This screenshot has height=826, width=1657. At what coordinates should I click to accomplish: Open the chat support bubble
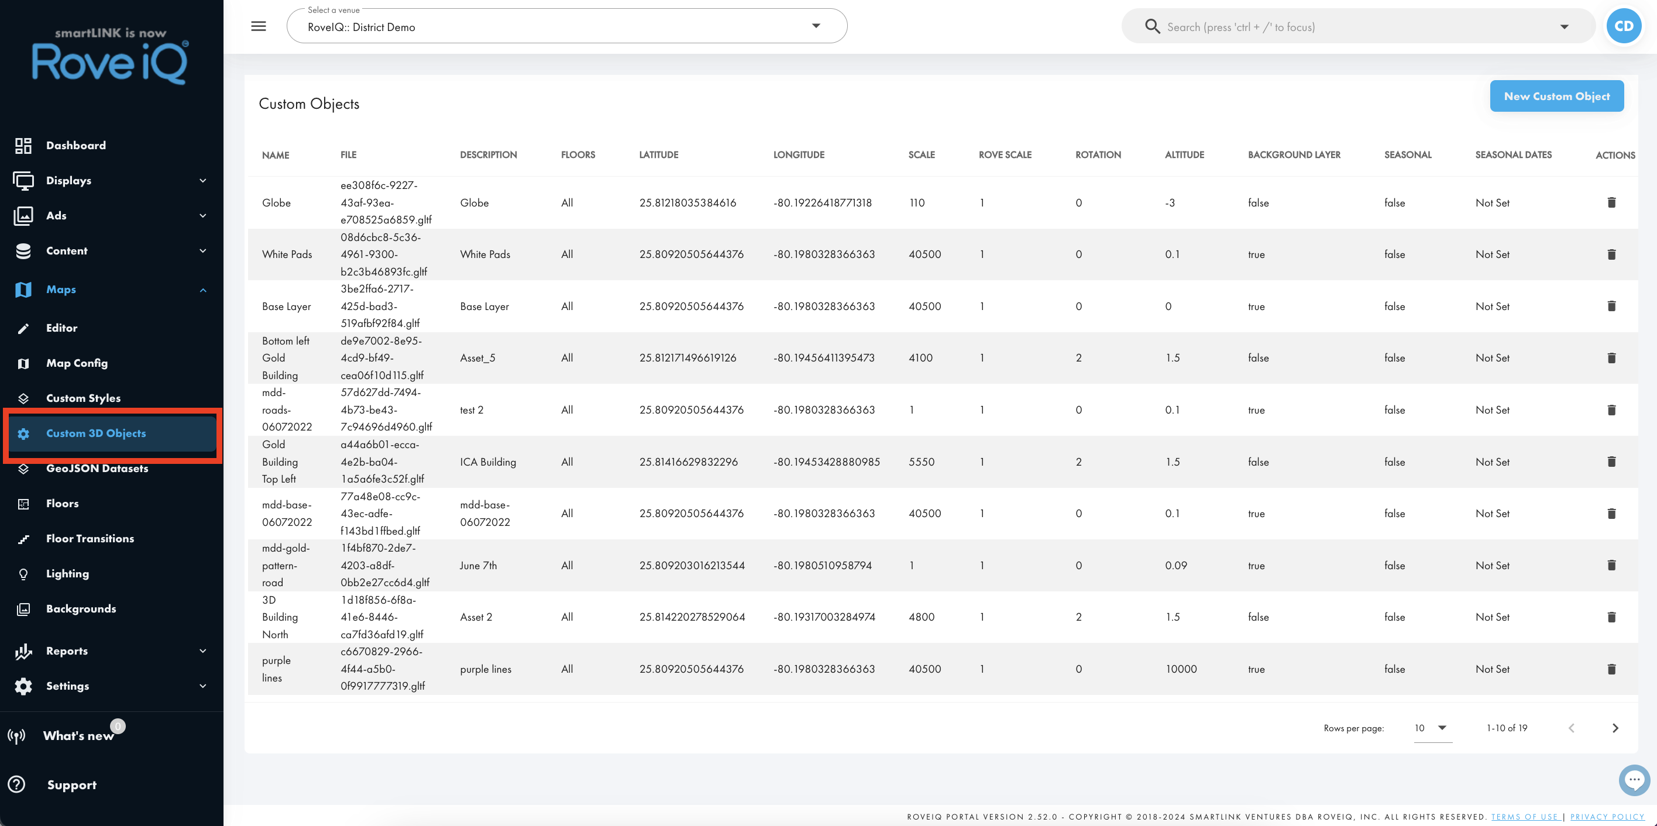point(1635,780)
